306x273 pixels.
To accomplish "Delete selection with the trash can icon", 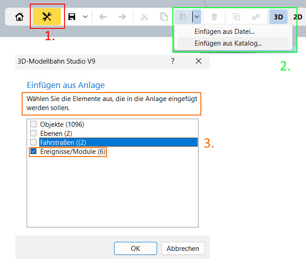I will click(x=214, y=17).
